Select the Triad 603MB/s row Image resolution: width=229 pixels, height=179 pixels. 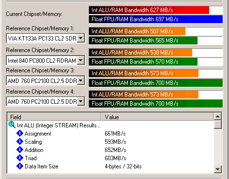click(110, 158)
